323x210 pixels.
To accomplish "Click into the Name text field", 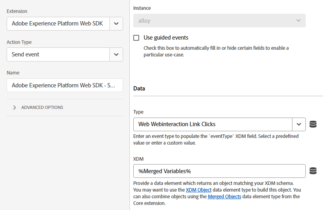I will tap(65, 85).
